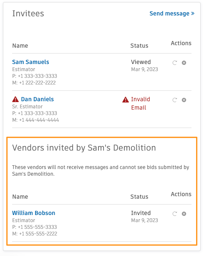Click warning icon next to Invalid Email

tap(126, 100)
